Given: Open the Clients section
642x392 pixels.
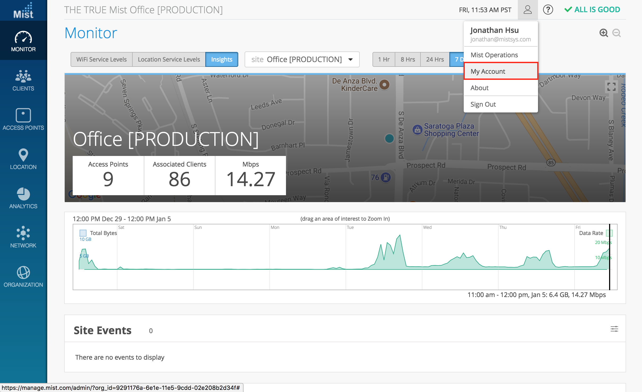Looking at the screenshot, I should (x=23, y=80).
